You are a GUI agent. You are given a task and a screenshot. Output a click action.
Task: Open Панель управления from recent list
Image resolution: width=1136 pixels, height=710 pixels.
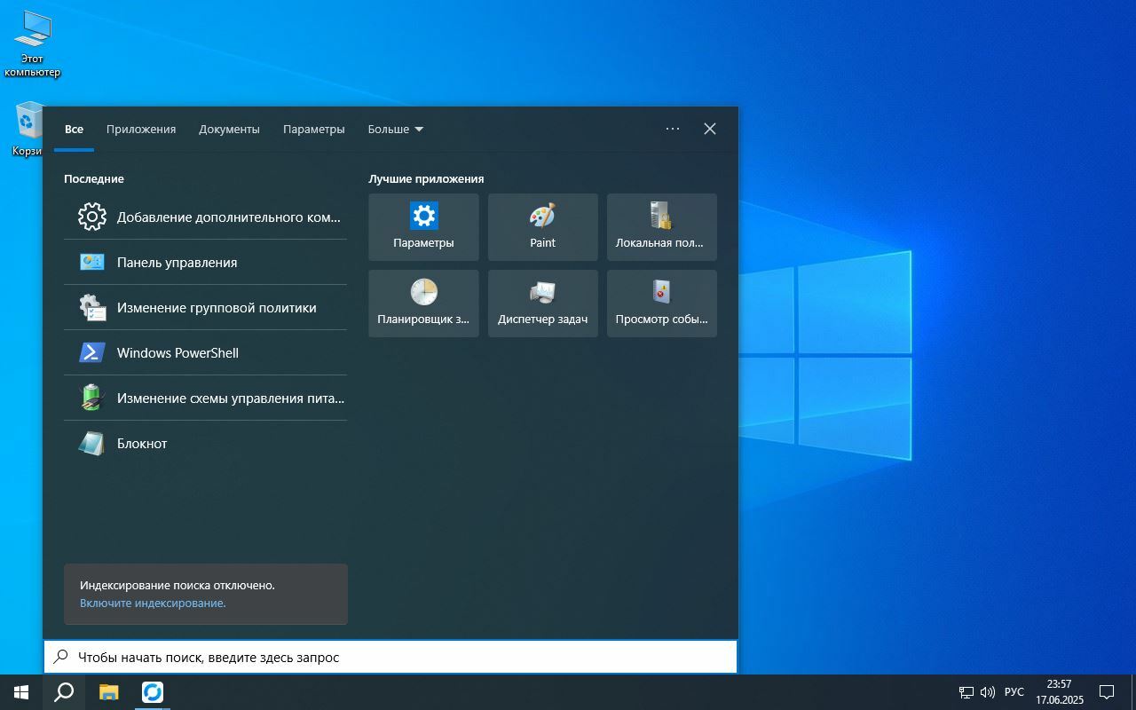177,263
